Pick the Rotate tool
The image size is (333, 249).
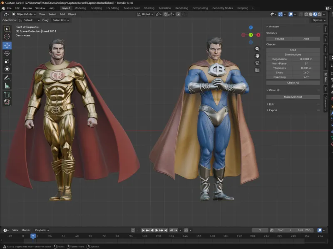click(7, 54)
